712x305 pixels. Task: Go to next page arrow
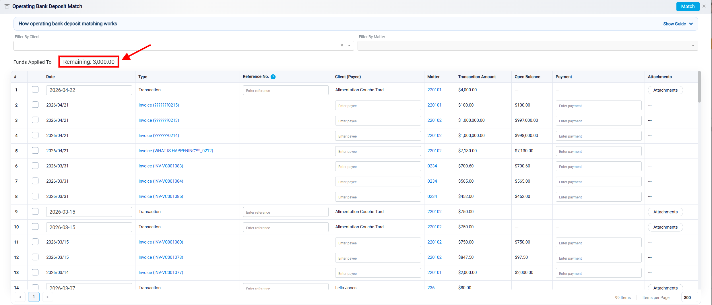[47, 297]
